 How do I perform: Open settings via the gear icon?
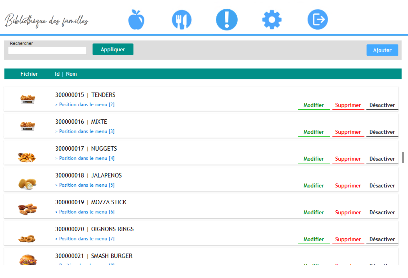(x=272, y=20)
